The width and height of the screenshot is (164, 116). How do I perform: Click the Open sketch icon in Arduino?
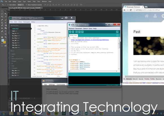pyautogui.click(x=80, y=32)
